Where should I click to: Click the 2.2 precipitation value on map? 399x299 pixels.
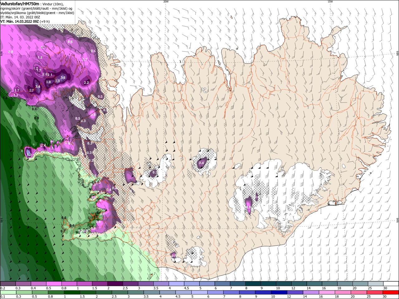[x=87, y=83]
